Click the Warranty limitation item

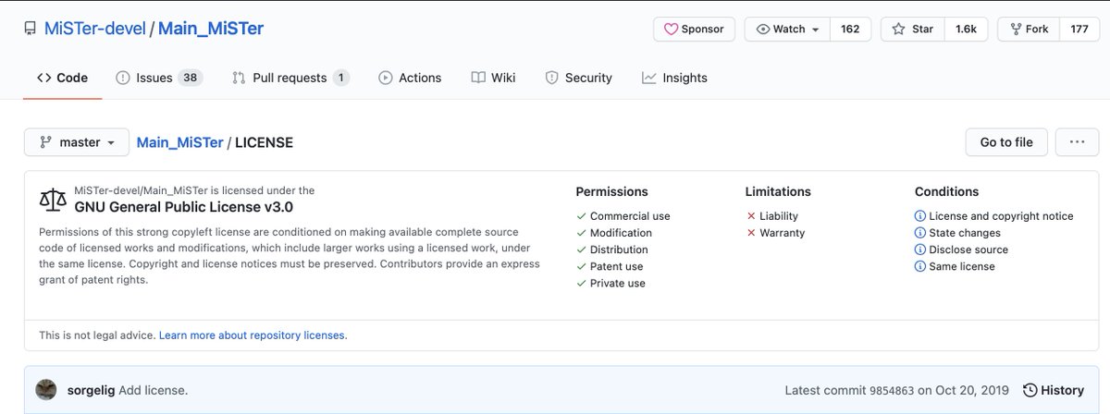pos(775,233)
